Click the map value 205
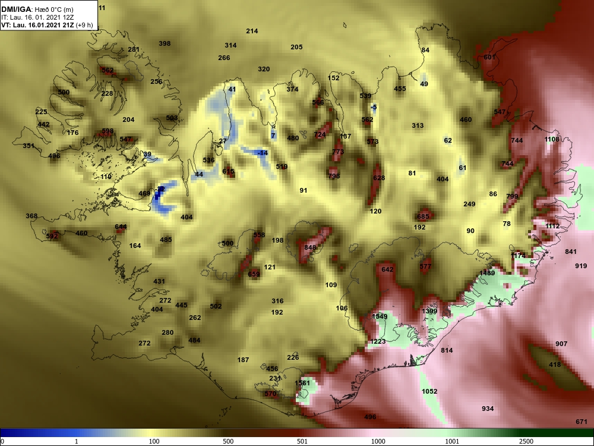The width and height of the screenshot is (594, 446). point(296,47)
